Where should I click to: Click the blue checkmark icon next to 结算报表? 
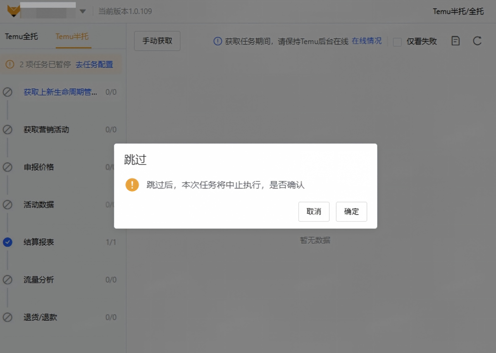7,242
